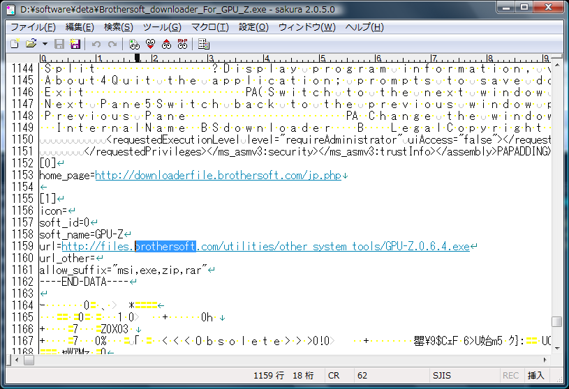Click the vertical scrollbar down arrow

tap(556, 349)
